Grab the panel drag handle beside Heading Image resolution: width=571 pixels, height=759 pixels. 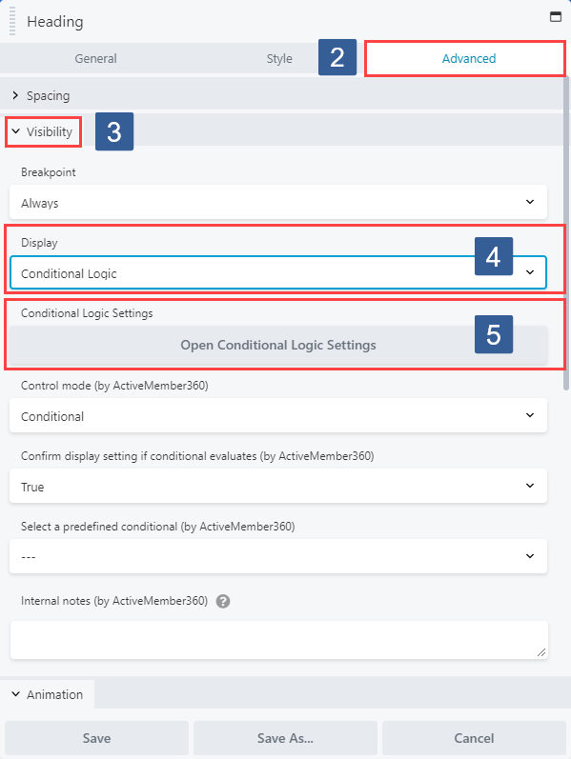pos(12,21)
